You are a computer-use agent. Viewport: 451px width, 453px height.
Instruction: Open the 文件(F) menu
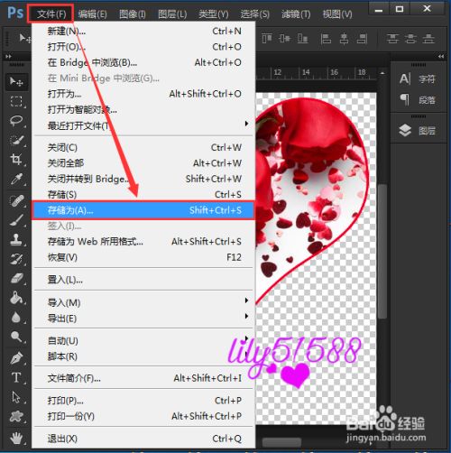tap(51, 14)
